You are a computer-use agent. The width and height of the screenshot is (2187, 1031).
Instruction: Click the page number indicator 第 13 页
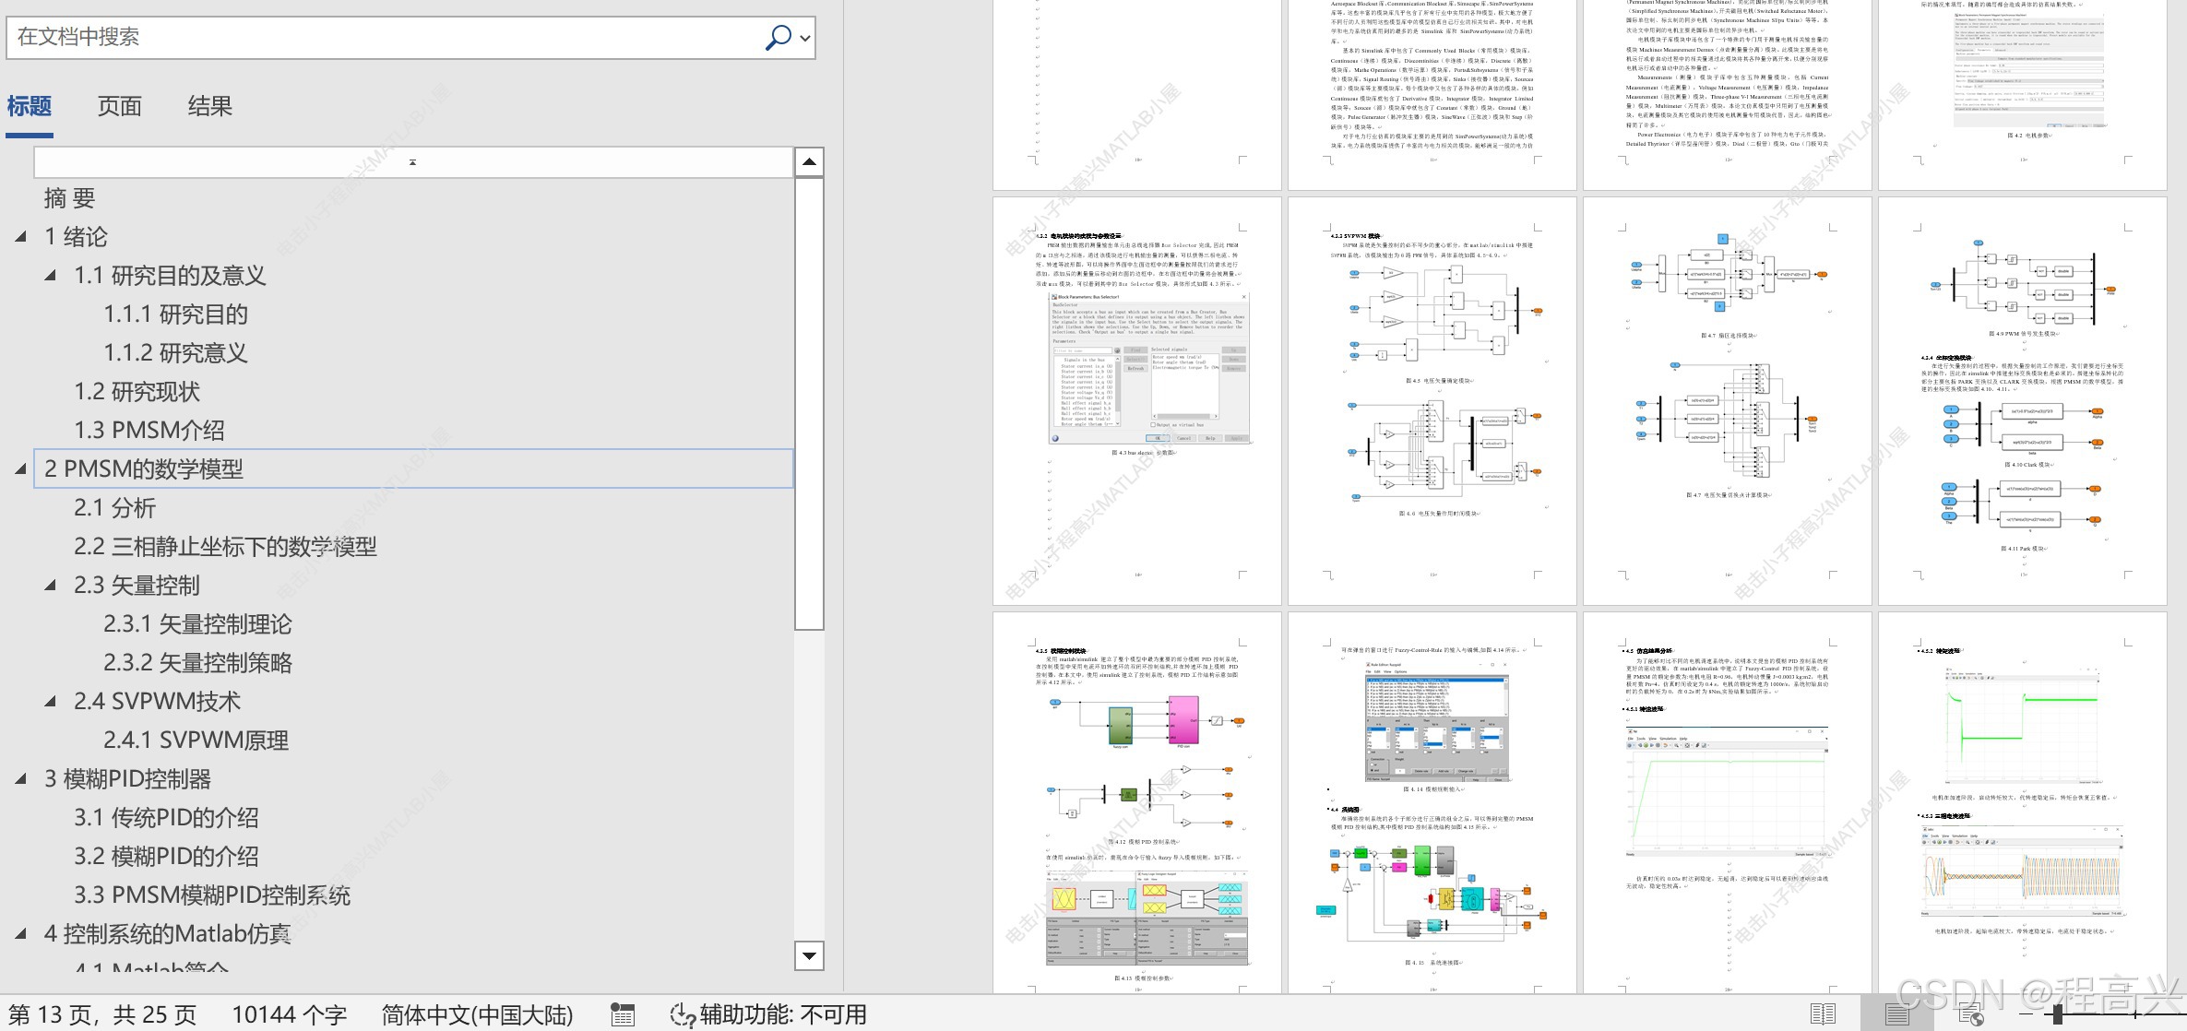click(101, 1015)
